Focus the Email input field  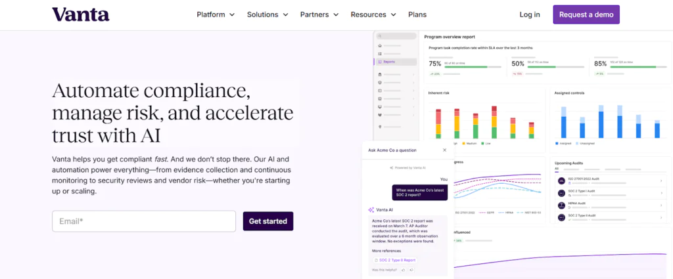pyautogui.click(x=144, y=221)
